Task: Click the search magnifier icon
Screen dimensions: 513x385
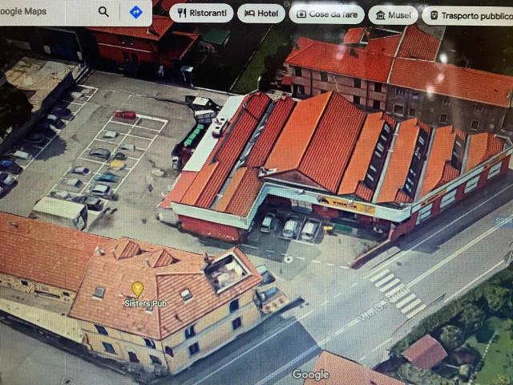Action: tap(103, 12)
